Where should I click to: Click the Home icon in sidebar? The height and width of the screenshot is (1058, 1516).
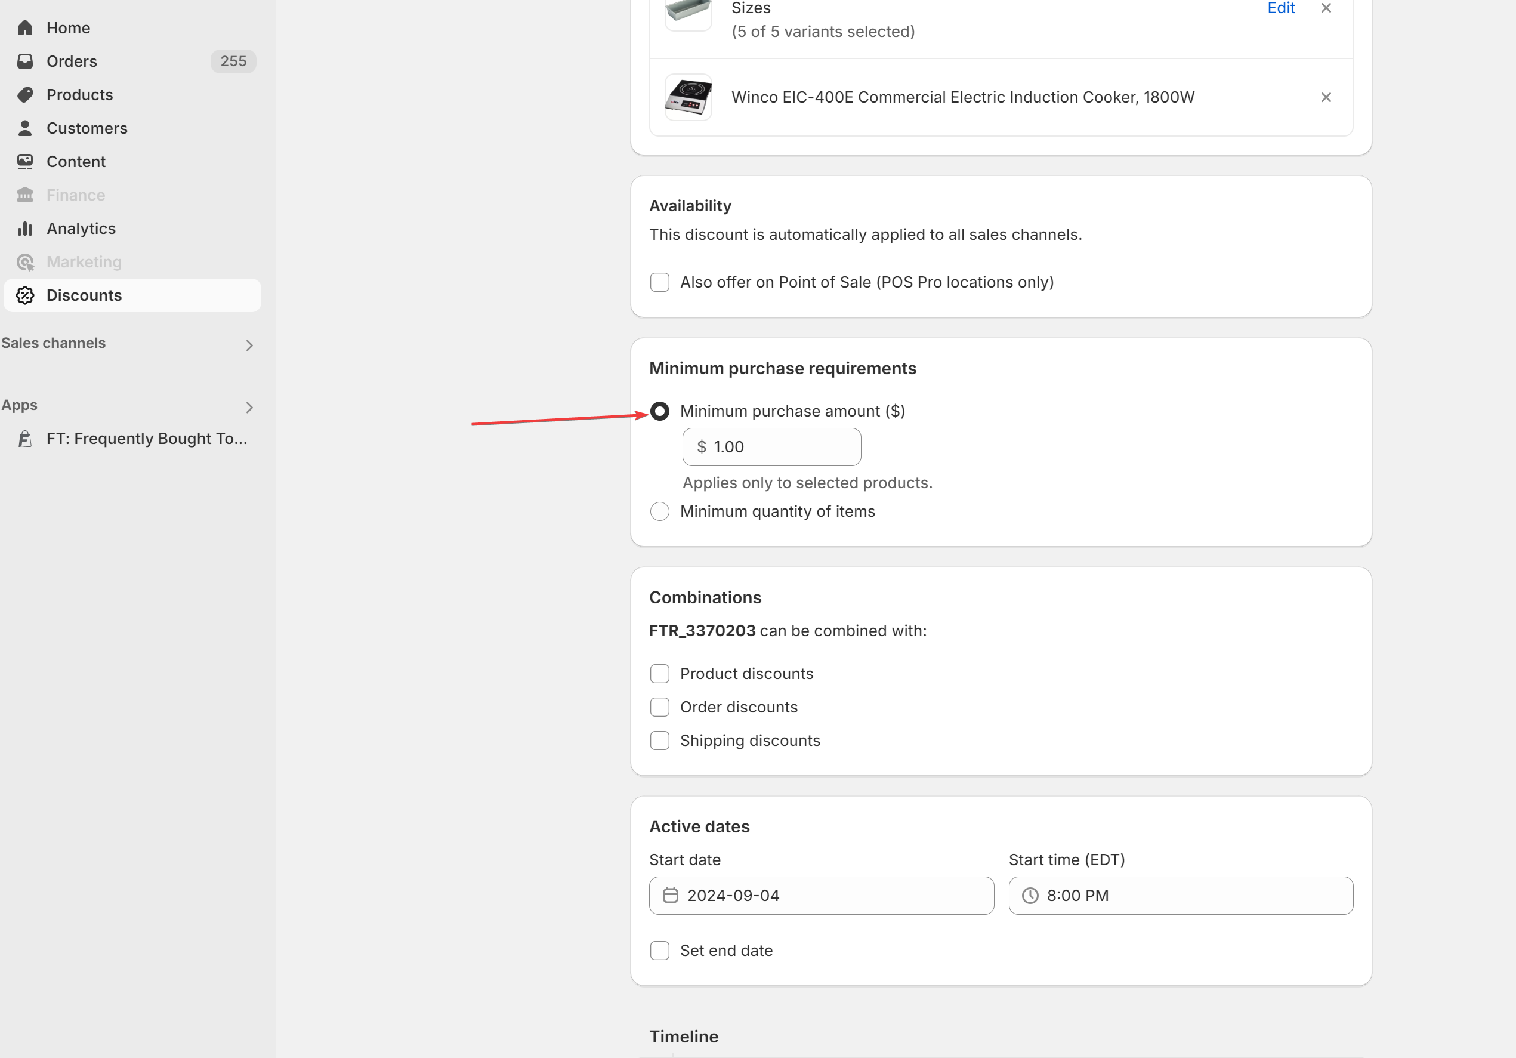point(25,27)
